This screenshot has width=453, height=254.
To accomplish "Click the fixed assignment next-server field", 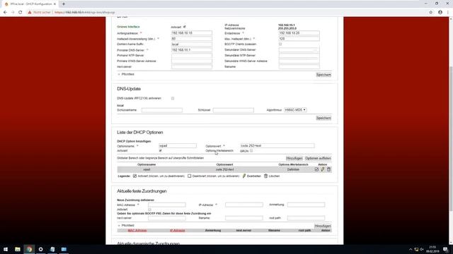I will (167, 218).
